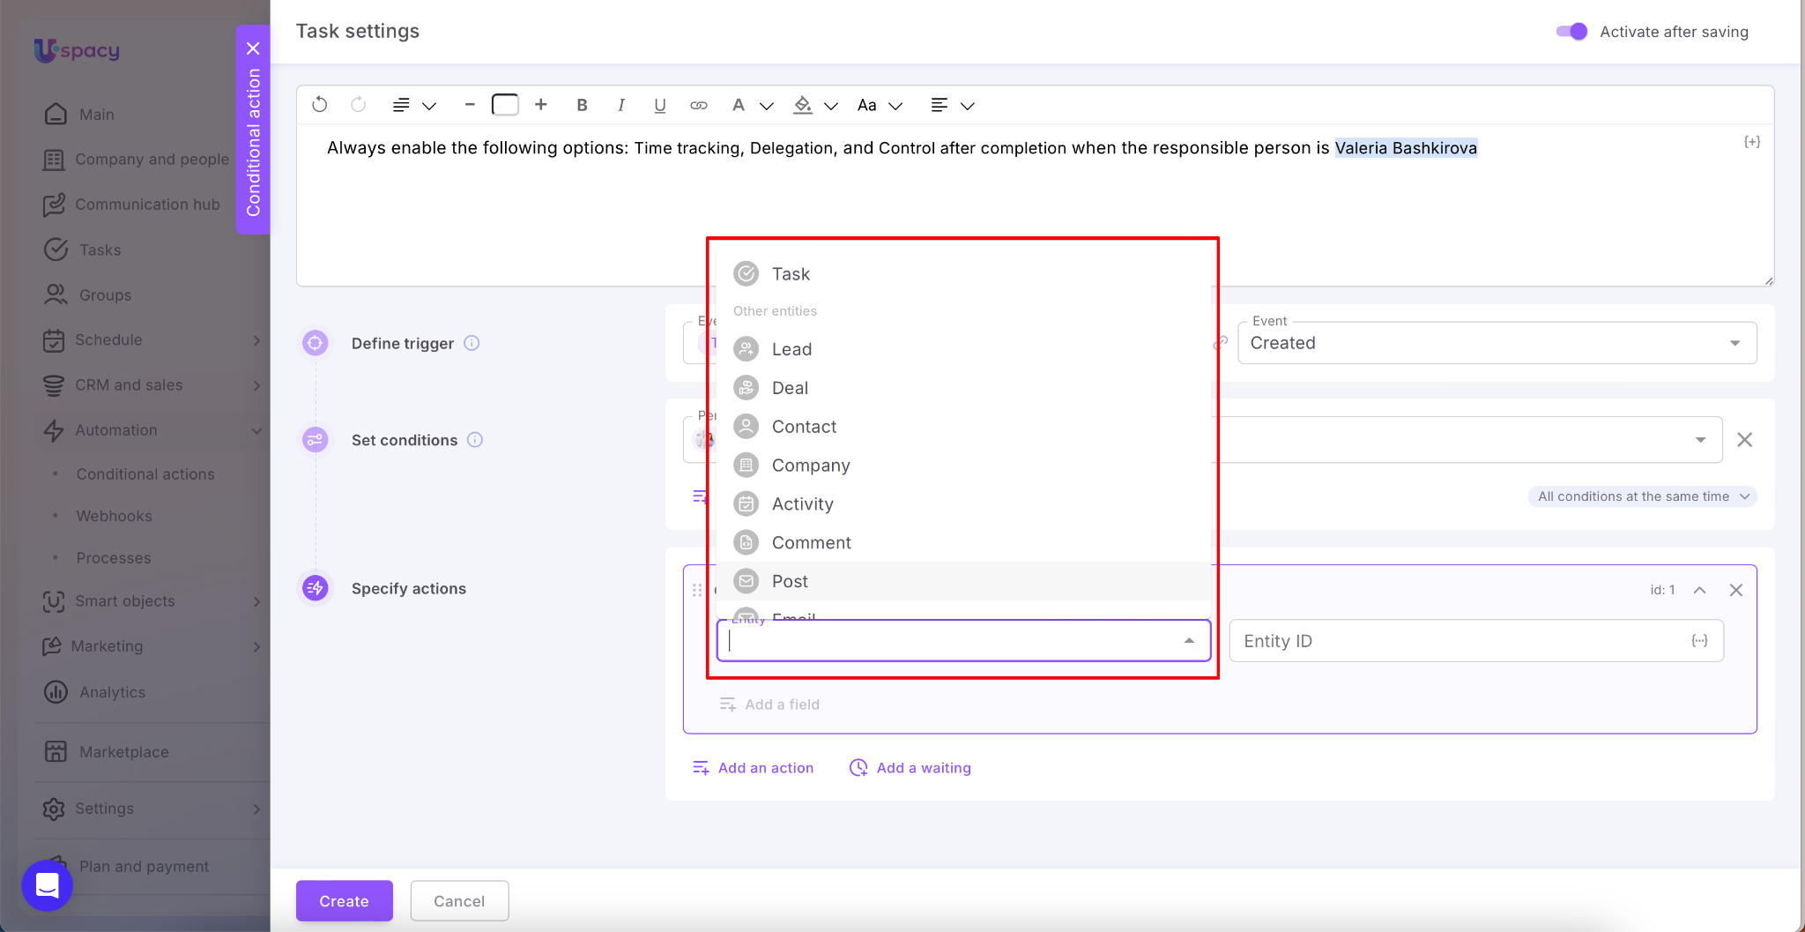Click the info icon beside Define trigger
This screenshot has height=932, width=1805.
coord(472,343)
